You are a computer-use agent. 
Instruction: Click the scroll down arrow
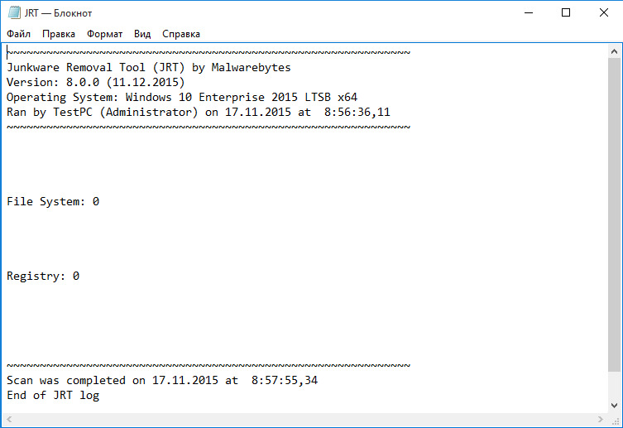615,404
